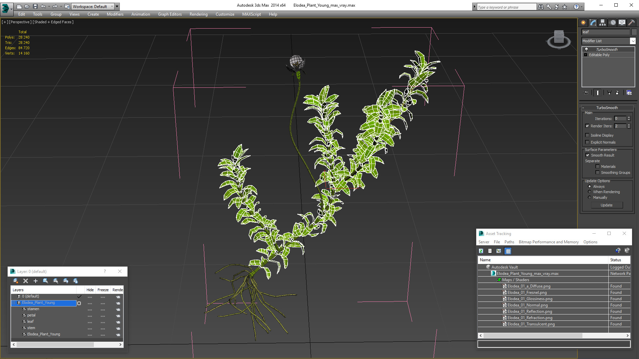The height and width of the screenshot is (359, 639).
Task: Click Paths menu in Asset Tracking panel
Action: [509, 242]
